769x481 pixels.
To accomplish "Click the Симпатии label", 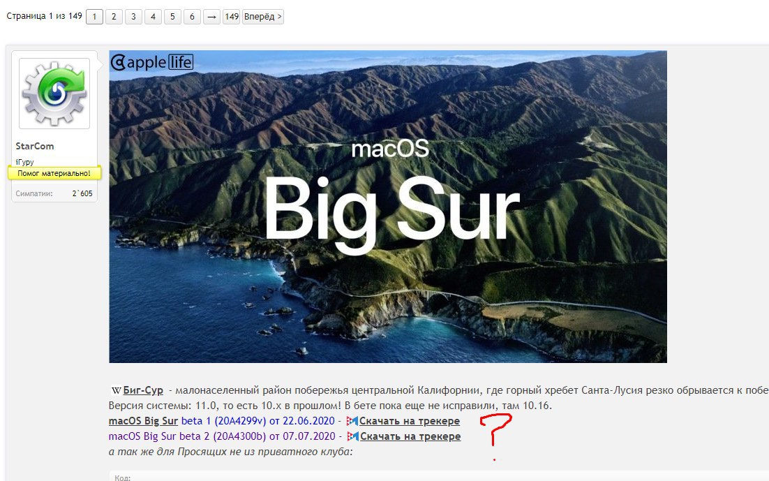I will (x=33, y=193).
